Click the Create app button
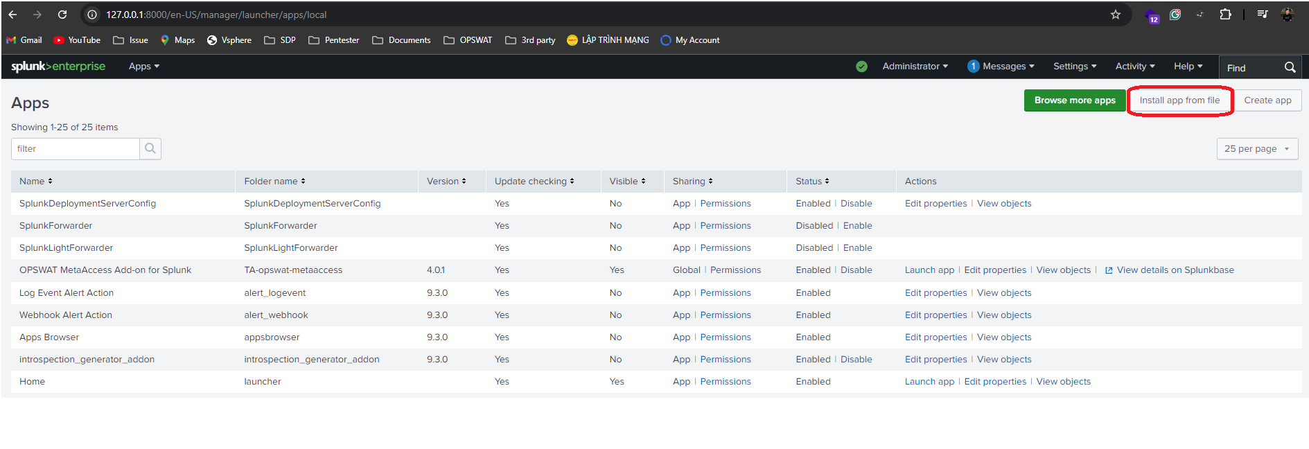This screenshot has width=1309, height=449. coord(1267,100)
